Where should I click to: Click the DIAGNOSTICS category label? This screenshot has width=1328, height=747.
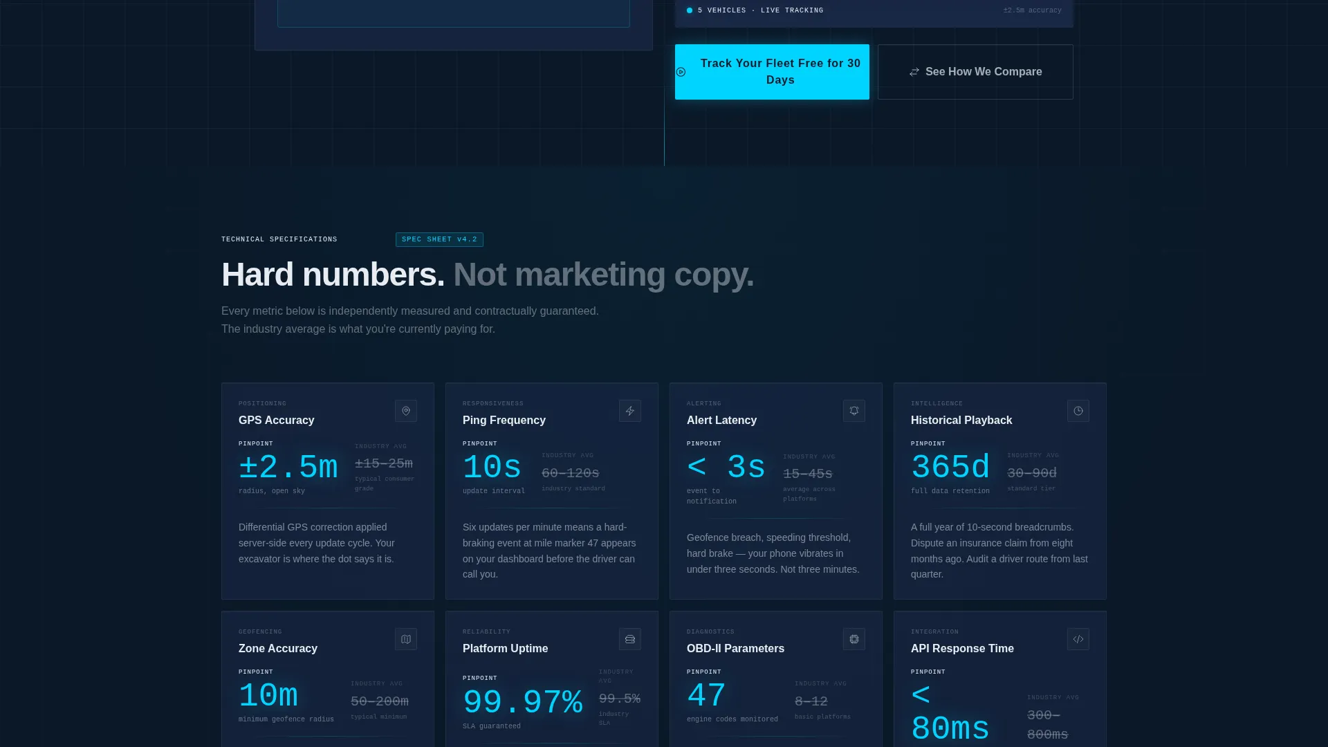coord(710,631)
